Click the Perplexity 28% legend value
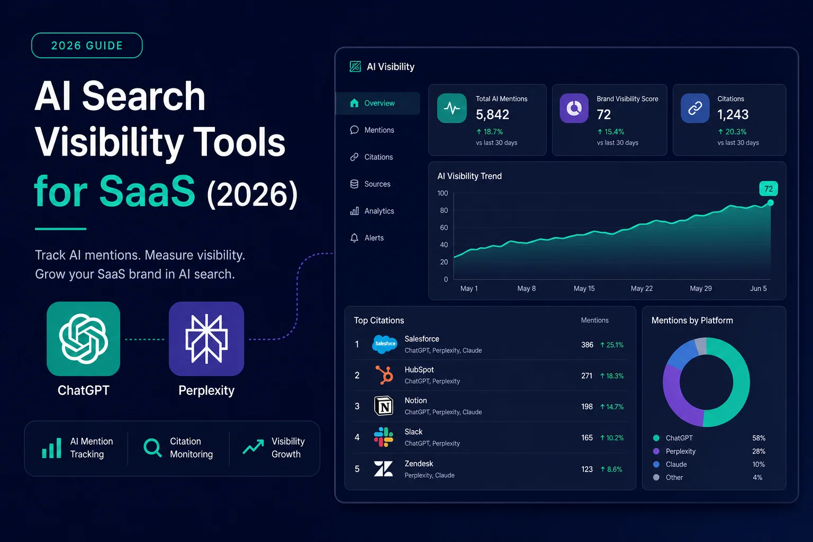 pyautogui.click(x=758, y=451)
